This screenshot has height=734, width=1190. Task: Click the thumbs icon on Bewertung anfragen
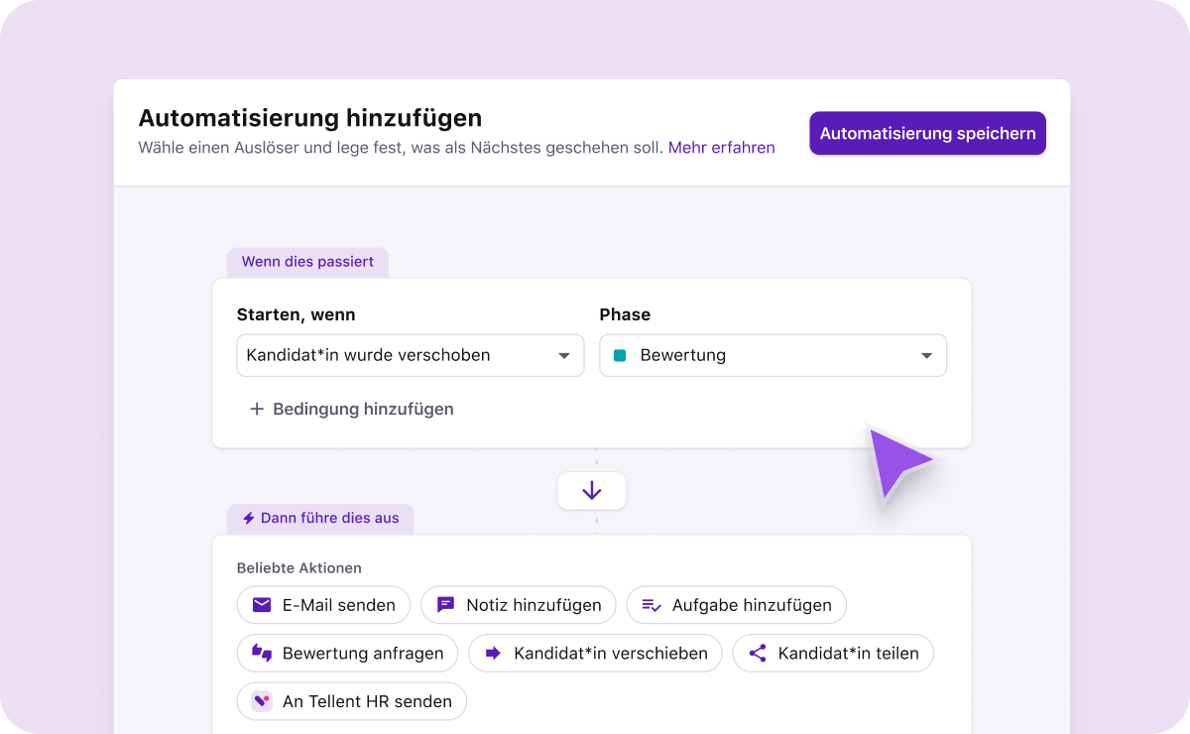tap(262, 653)
